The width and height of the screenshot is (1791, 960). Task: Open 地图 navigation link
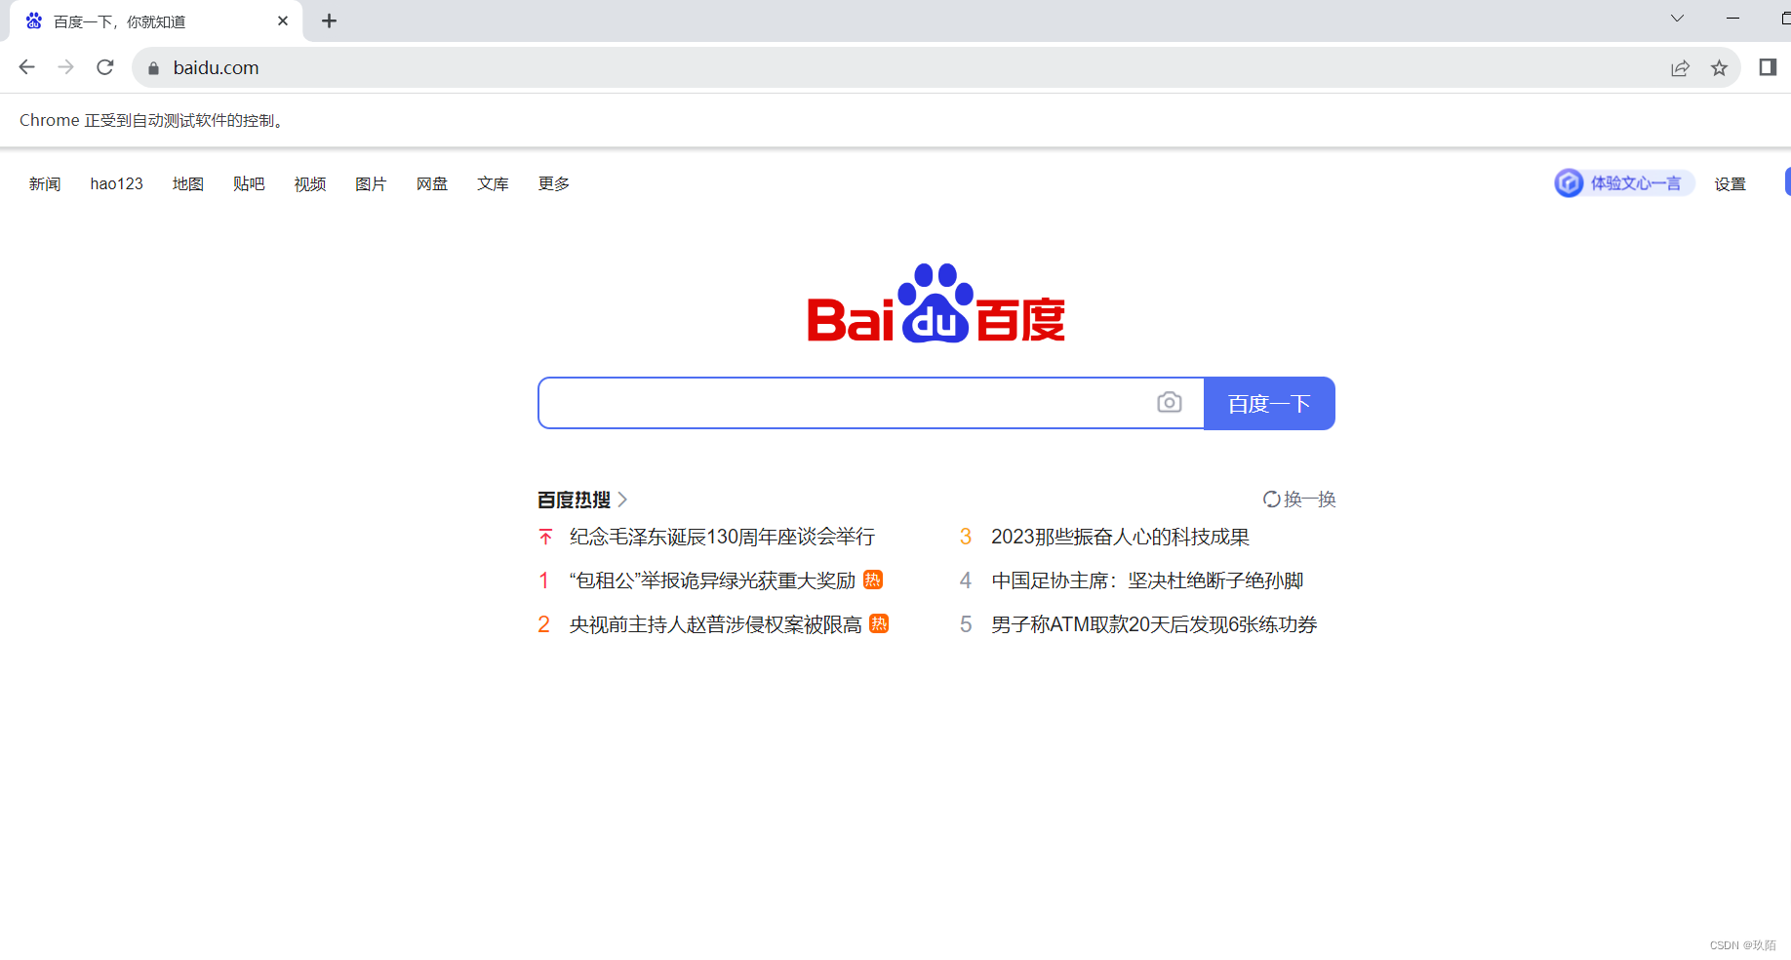point(188,183)
